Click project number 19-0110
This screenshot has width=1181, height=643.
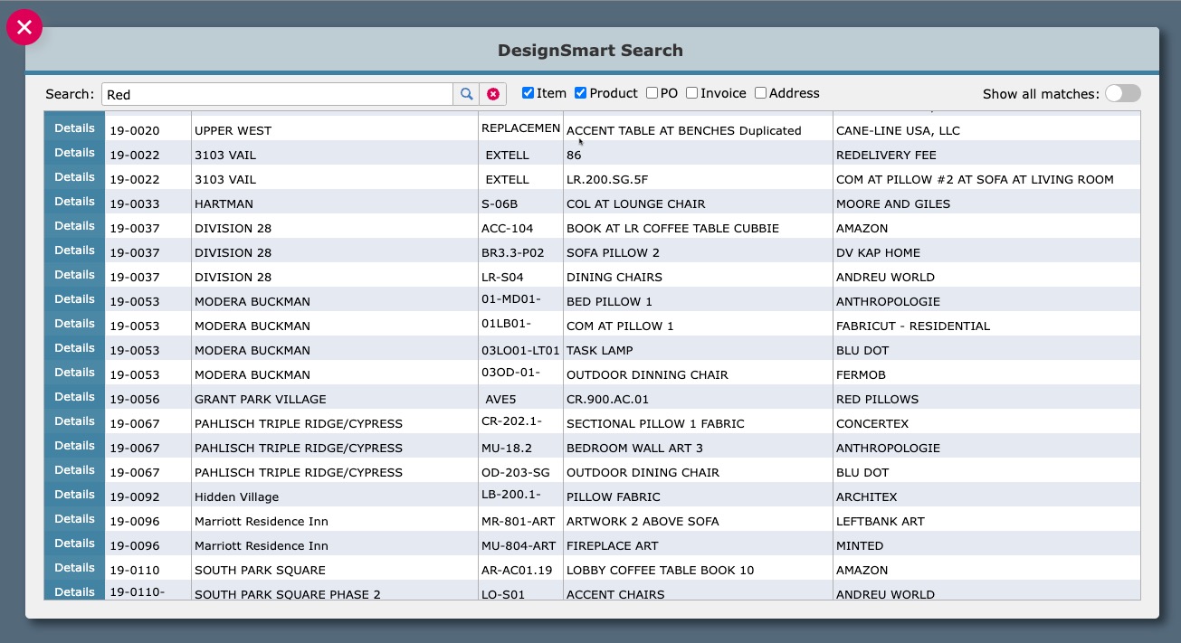click(135, 570)
